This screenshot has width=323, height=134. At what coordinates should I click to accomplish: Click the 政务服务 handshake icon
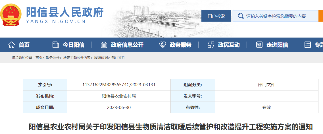click(162, 45)
